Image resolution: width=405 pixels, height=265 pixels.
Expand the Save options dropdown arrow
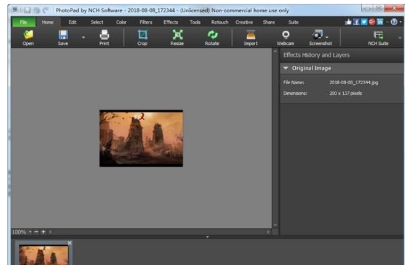tap(84, 37)
